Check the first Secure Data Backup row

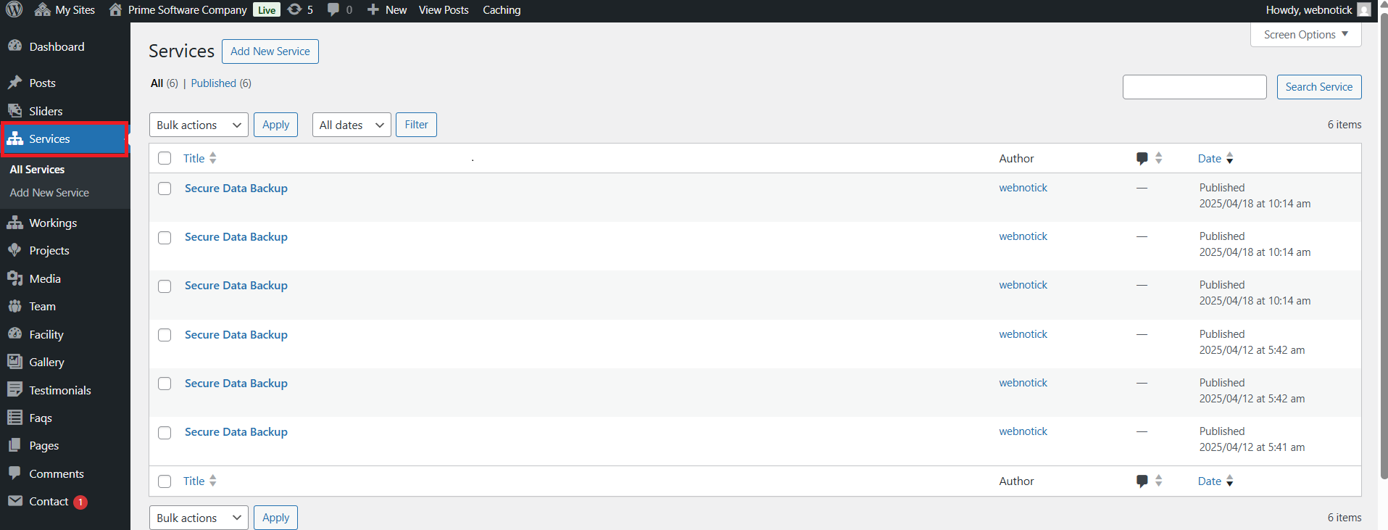(x=165, y=189)
